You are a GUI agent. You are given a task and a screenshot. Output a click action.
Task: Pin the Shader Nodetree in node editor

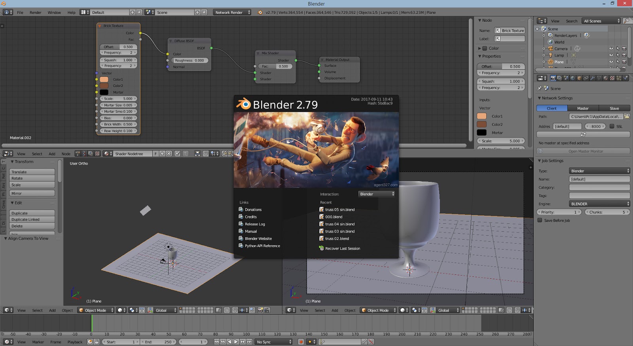click(177, 154)
